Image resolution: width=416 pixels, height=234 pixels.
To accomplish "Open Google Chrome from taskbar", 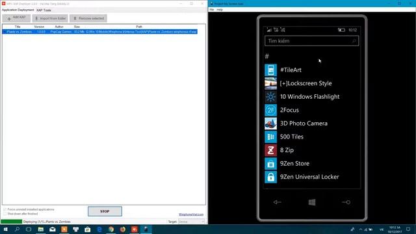I will (111, 229).
